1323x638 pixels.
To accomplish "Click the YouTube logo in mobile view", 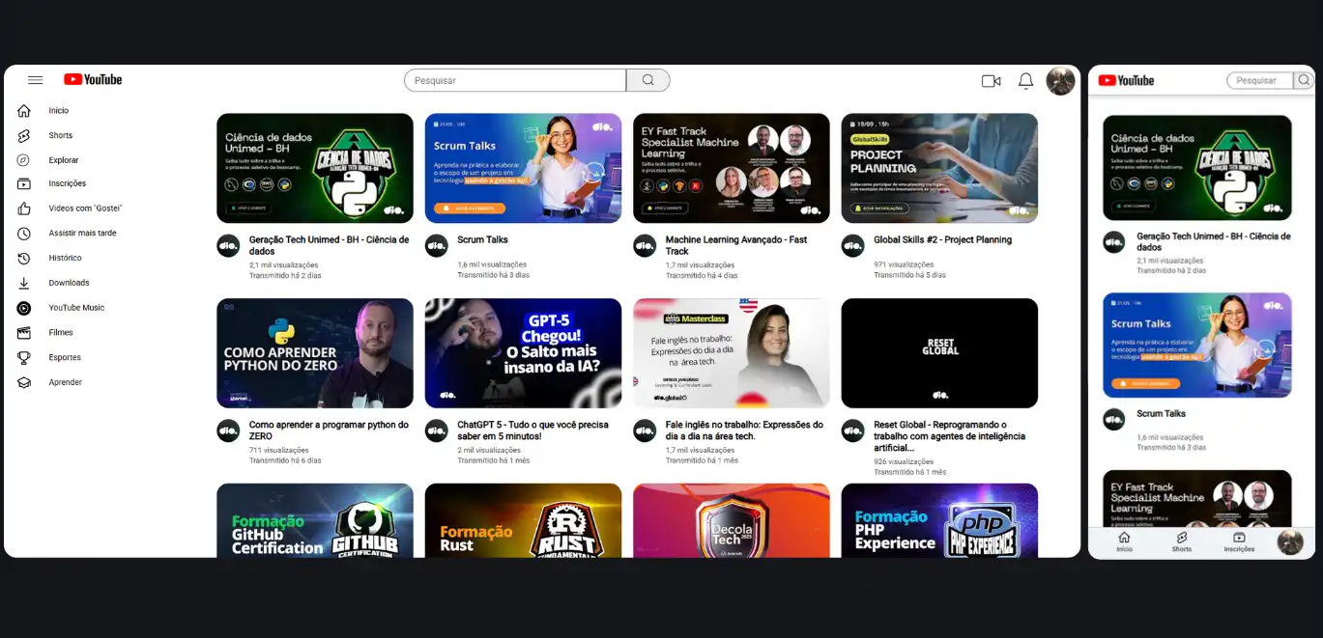I will point(1126,80).
